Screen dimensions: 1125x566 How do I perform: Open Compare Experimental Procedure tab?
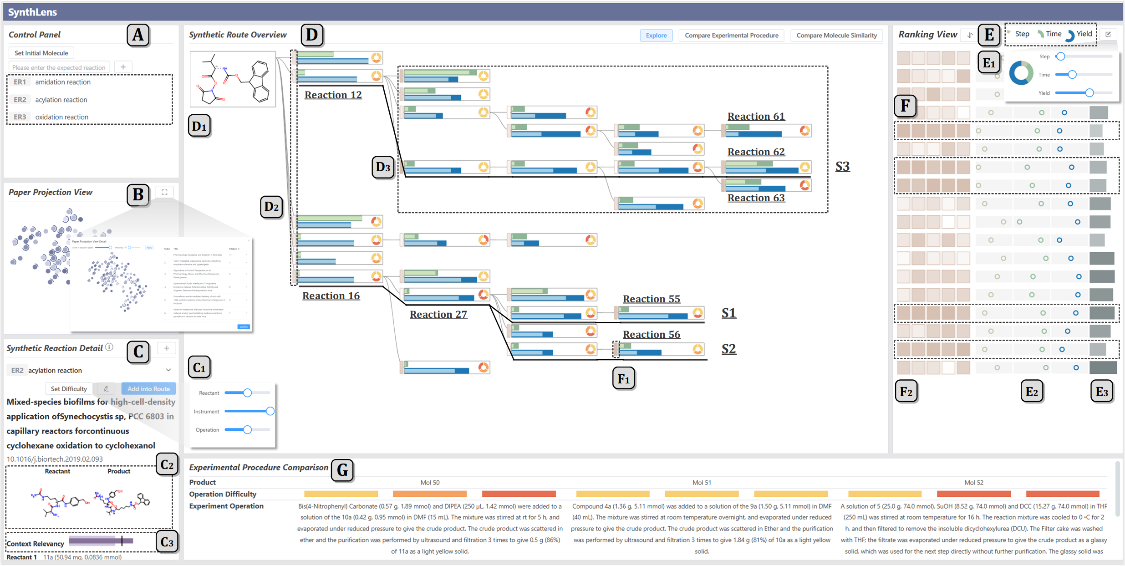coord(731,36)
